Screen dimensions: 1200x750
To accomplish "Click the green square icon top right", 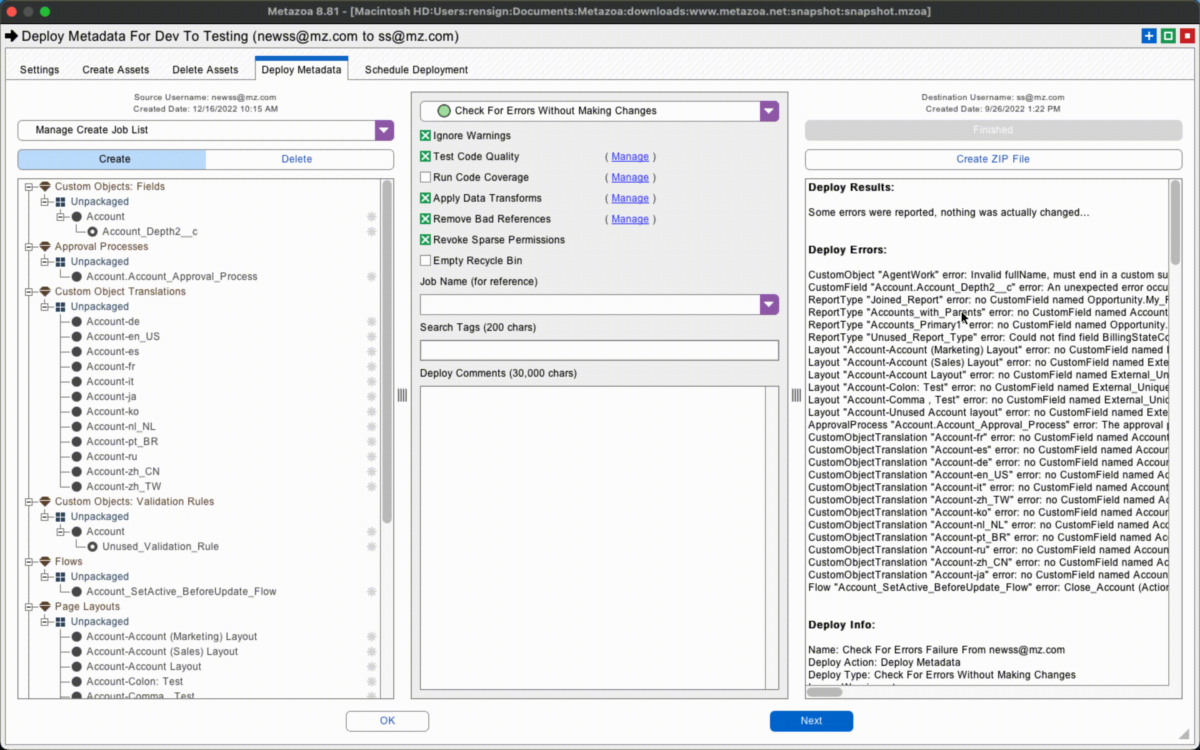I will tap(1168, 36).
